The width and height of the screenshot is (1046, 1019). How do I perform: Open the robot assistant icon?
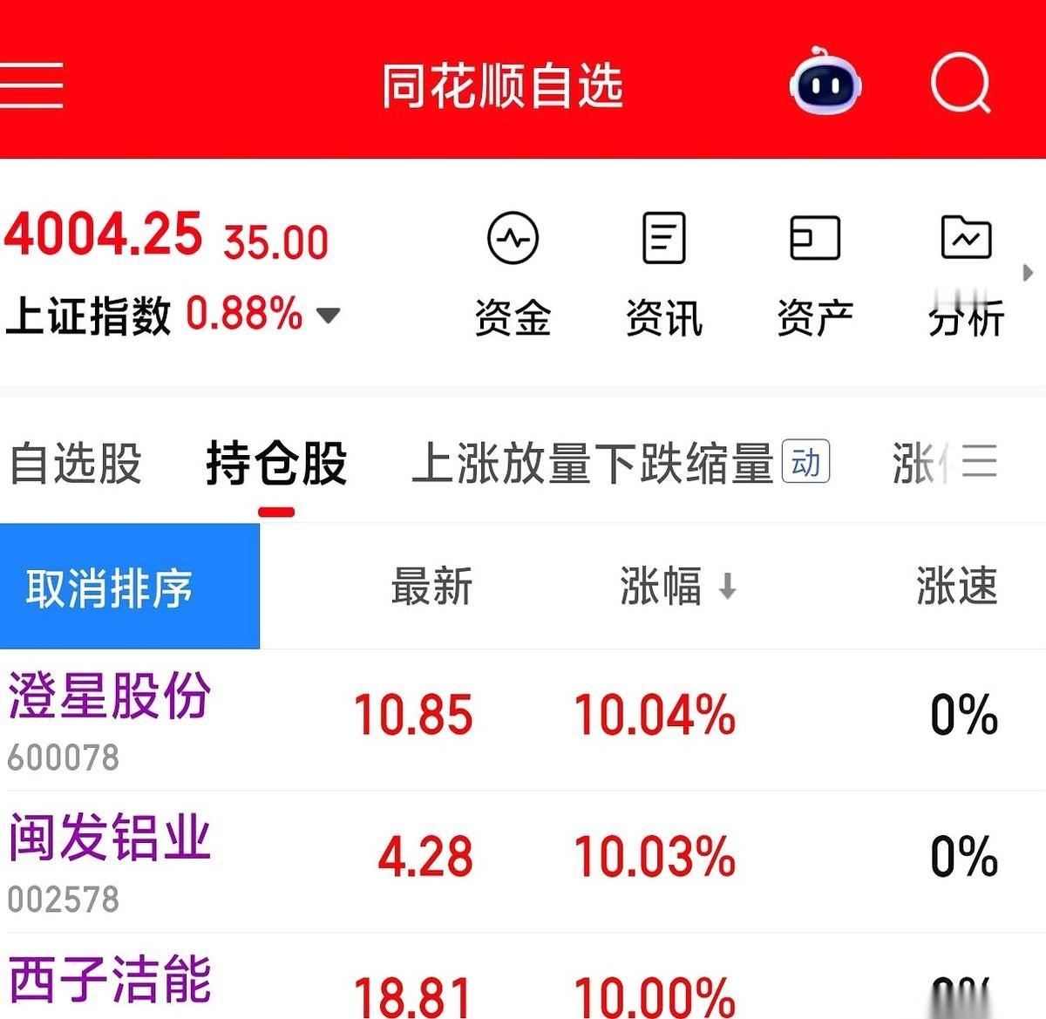pyautogui.click(x=825, y=82)
